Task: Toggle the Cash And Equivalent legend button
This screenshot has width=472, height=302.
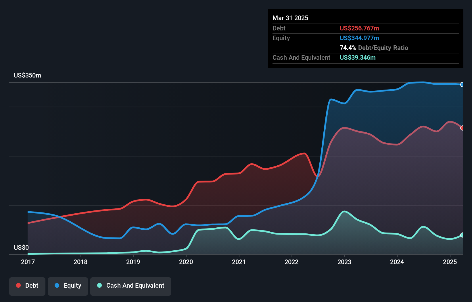Action: tap(131, 286)
